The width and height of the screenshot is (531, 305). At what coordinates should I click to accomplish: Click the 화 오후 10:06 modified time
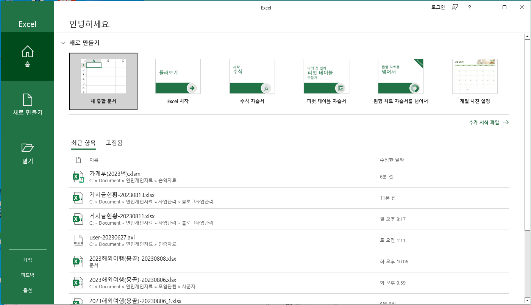click(x=394, y=262)
